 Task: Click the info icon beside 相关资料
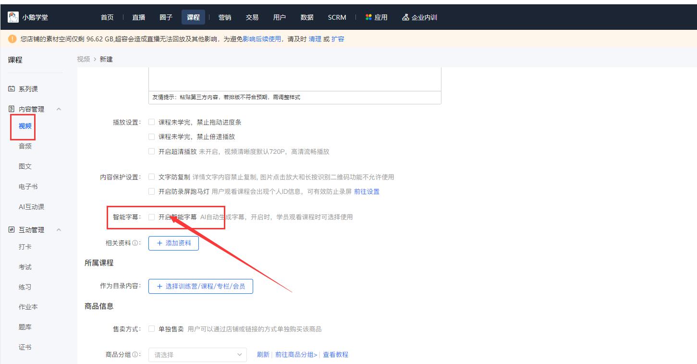(x=135, y=243)
